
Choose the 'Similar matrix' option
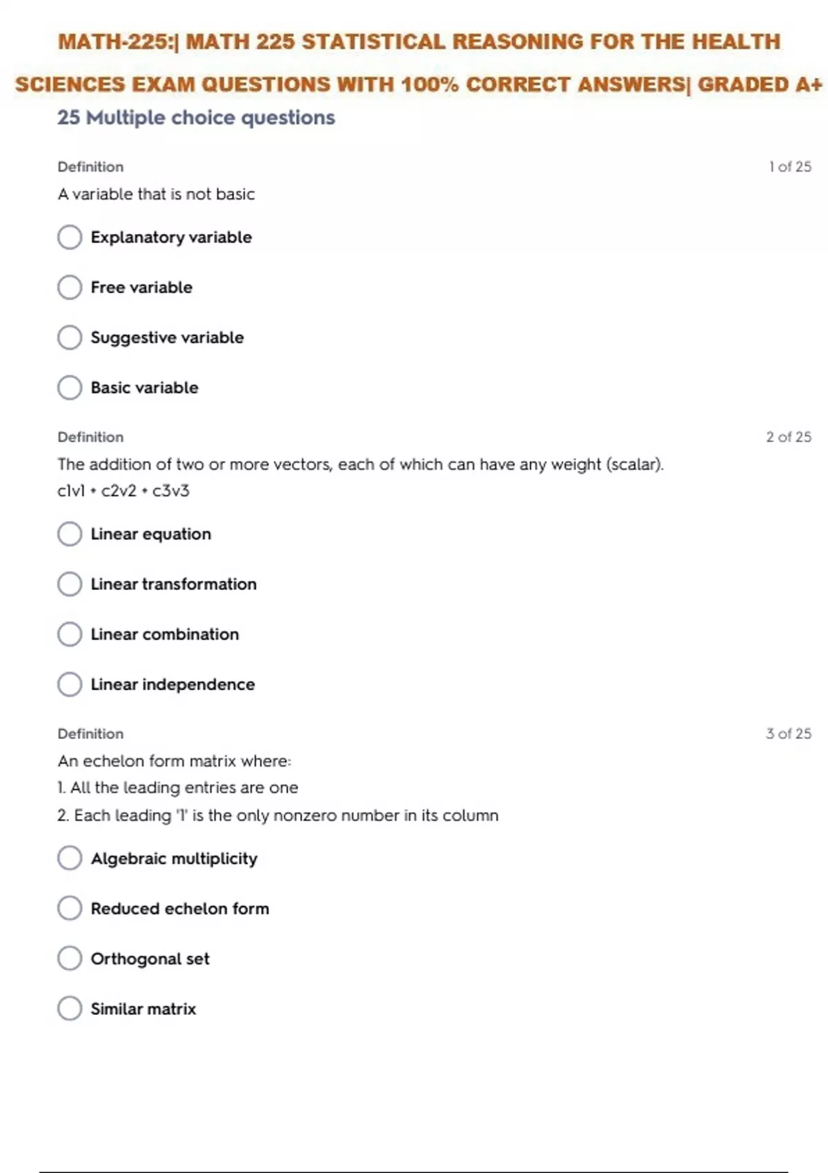point(70,1009)
